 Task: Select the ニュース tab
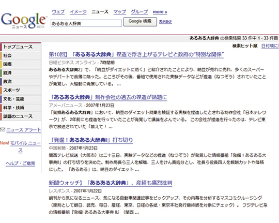click(100, 12)
